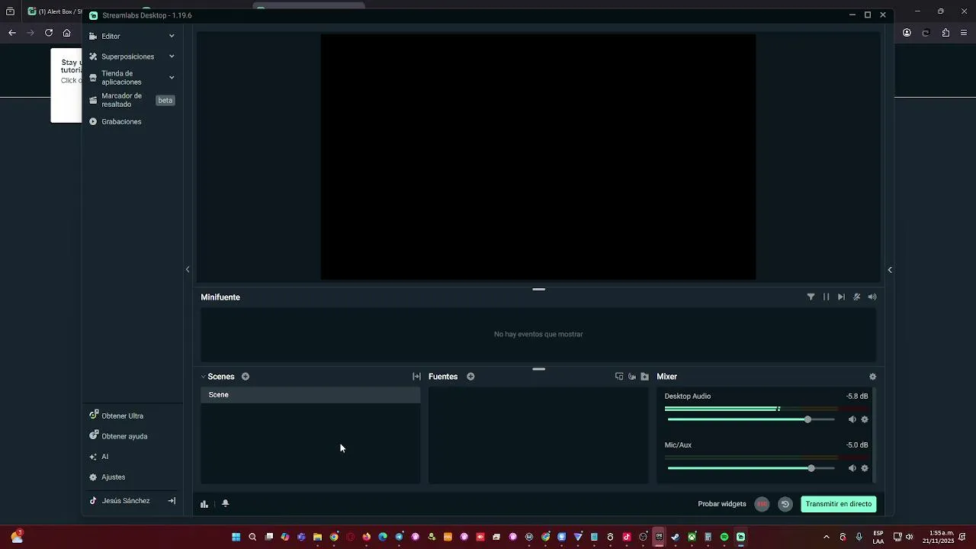Mute Mic/Aux speaker icon

click(x=852, y=468)
